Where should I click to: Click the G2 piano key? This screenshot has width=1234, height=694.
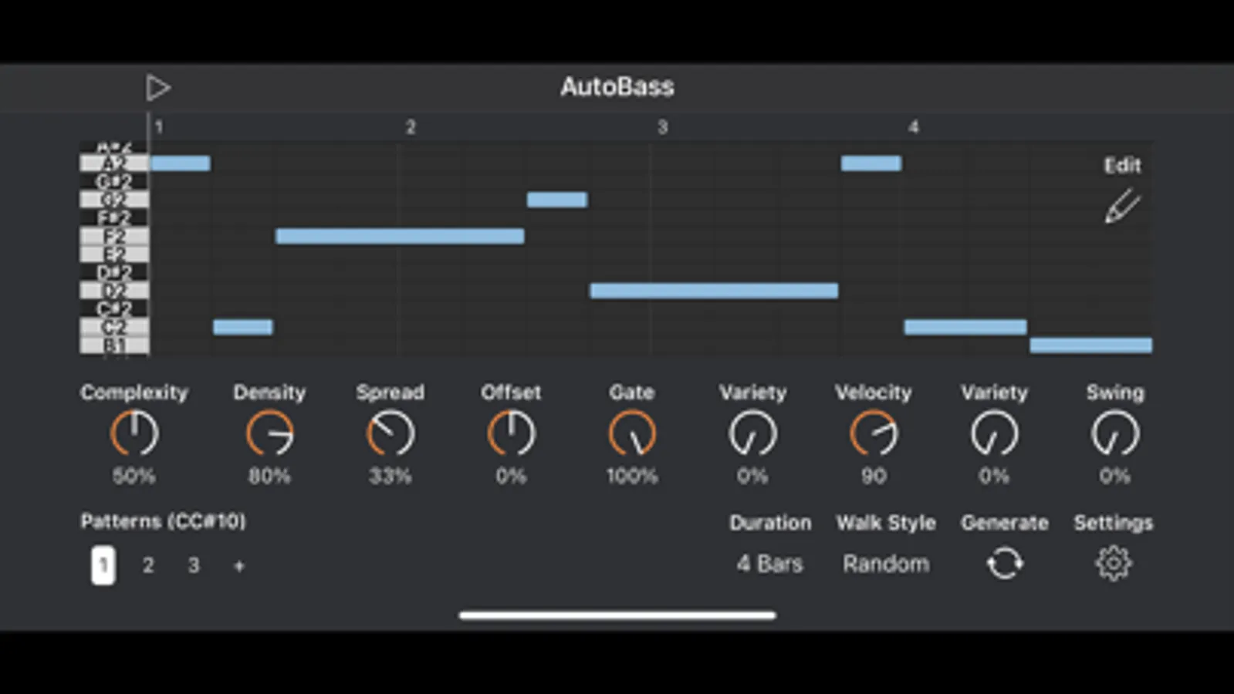coord(114,200)
